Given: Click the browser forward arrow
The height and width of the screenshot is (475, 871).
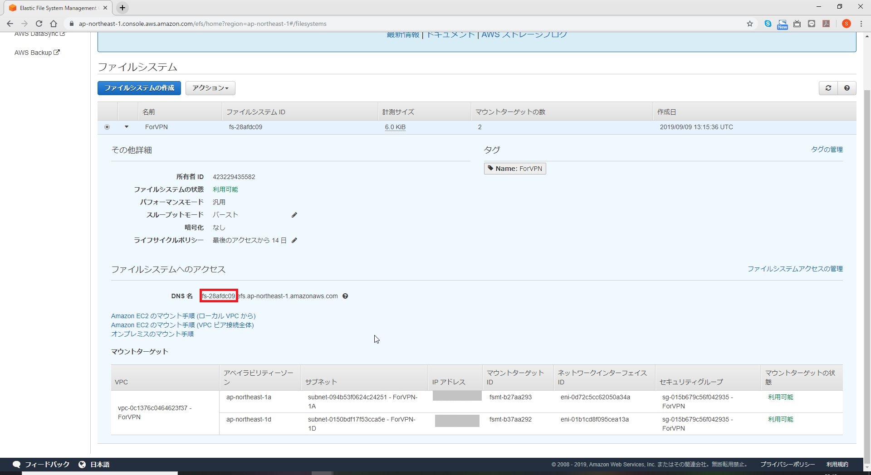Looking at the screenshot, I should point(24,24).
